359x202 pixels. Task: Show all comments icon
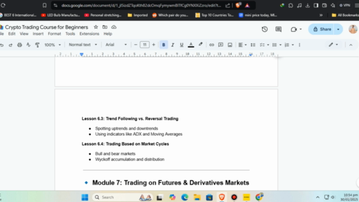pyautogui.click(x=278, y=29)
